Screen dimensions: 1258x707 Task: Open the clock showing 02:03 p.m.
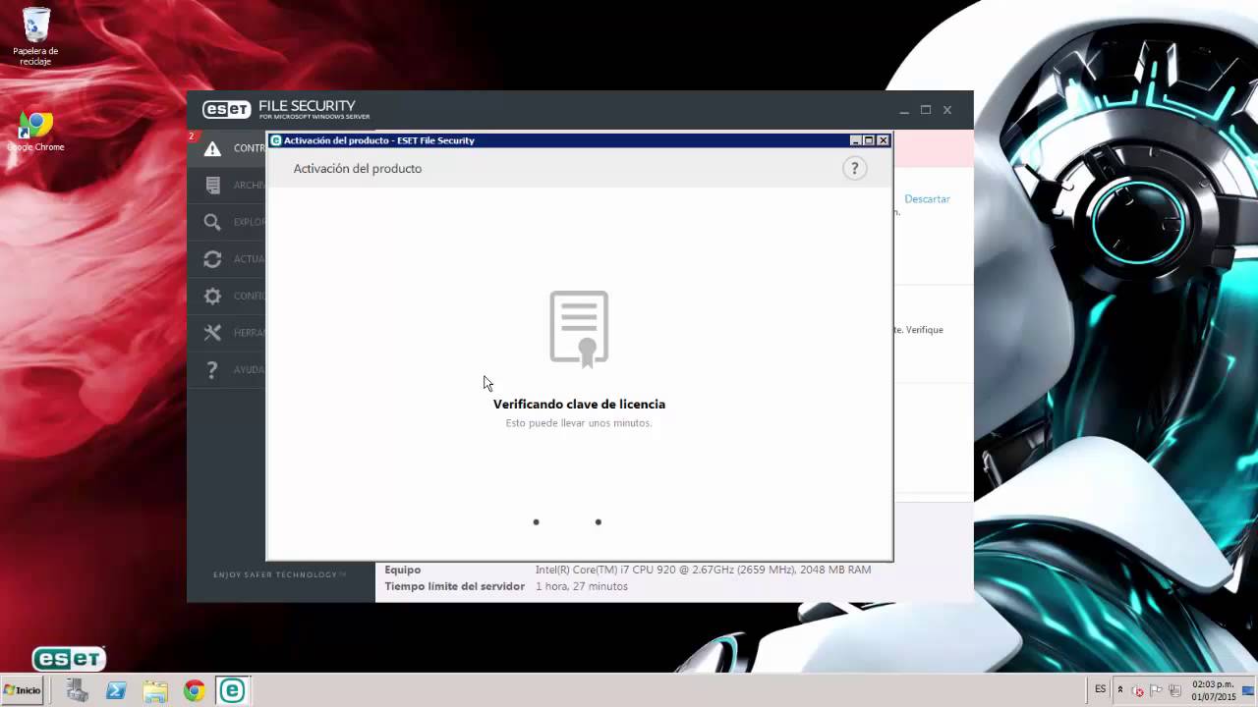tap(1214, 690)
